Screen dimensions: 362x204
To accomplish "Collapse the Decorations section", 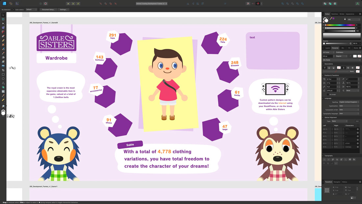I will [x=323, y=64].
